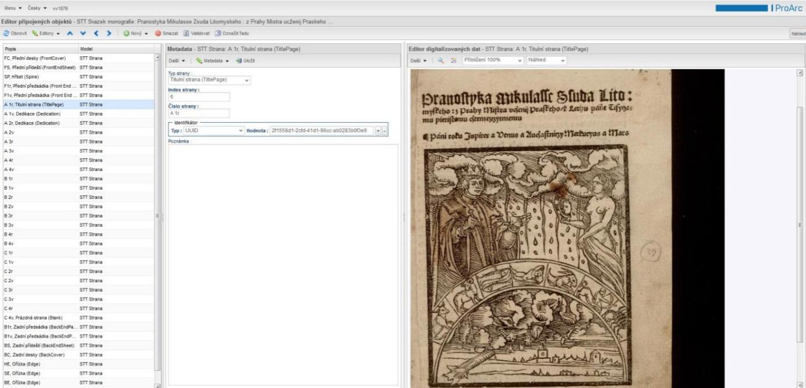Click the Validovat button
The width and height of the screenshot is (806, 388).
(x=197, y=33)
